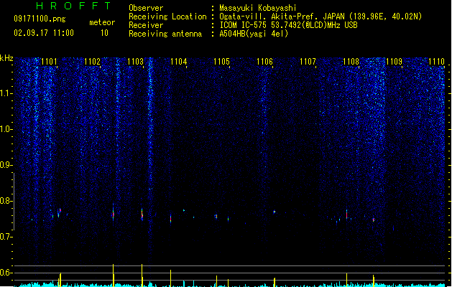Click the Receiving antenna label
452x287 pixels.
tap(165, 34)
